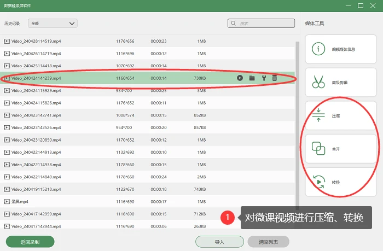Image resolution: width=383 pixels, height=251 pixels.
Task: Click the 清空列表 clear list button
Action: [269, 242]
